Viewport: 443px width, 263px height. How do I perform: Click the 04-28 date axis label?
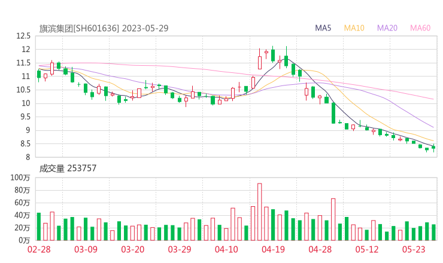(320, 249)
